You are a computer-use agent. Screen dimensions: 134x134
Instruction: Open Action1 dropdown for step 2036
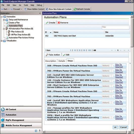tap(113, 118)
